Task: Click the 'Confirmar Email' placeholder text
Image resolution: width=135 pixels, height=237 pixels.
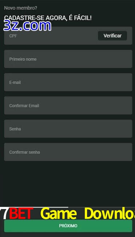Action: tap(24, 106)
